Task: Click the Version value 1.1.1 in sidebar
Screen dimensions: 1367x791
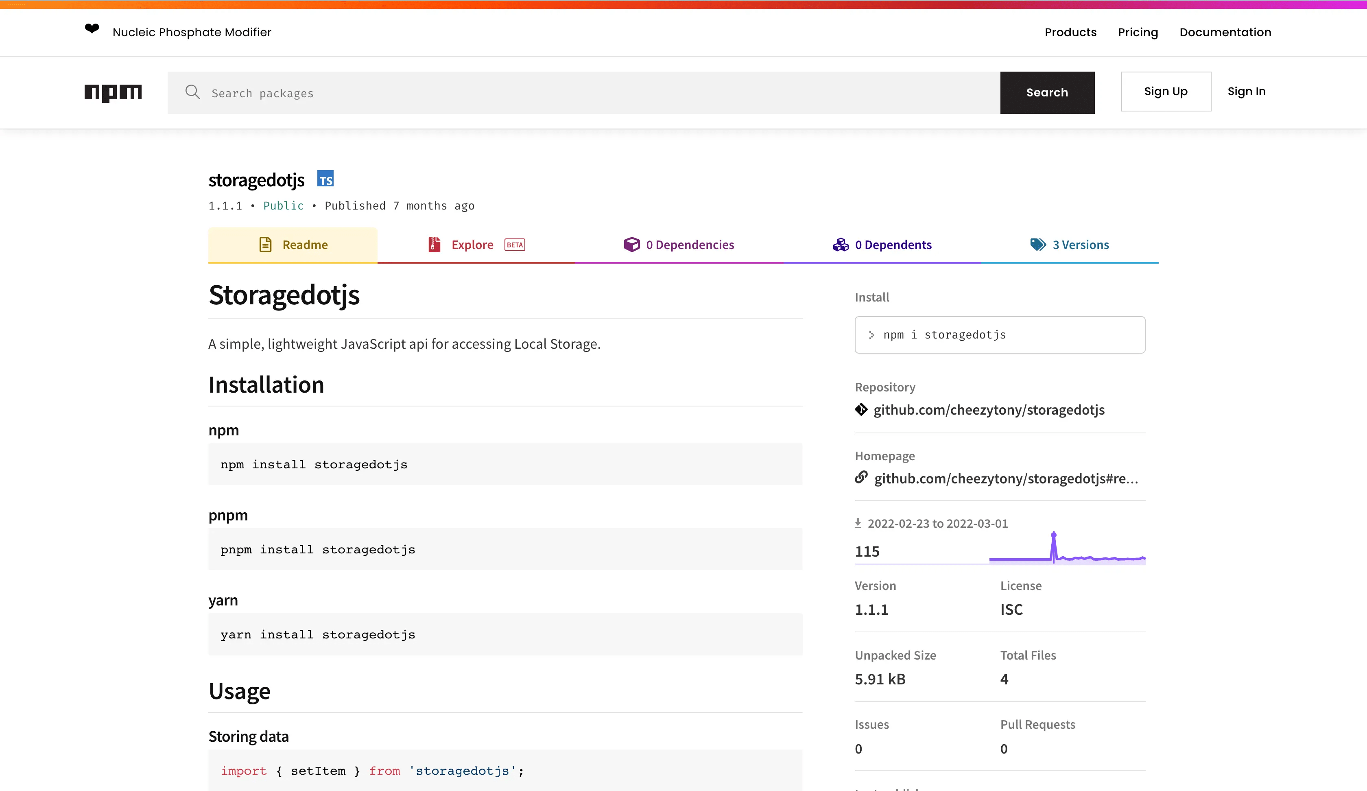Action: click(871, 609)
